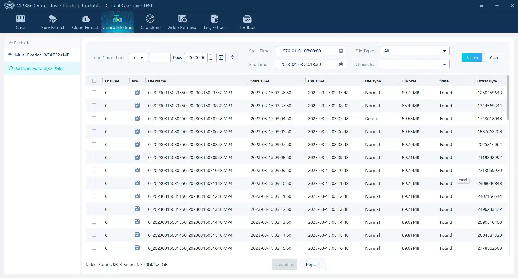
Task: Expand the File Type dropdown
Action: [414, 51]
